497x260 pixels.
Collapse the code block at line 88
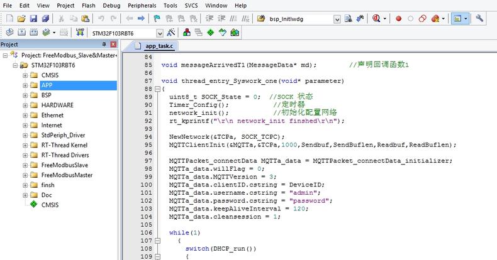point(157,89)
